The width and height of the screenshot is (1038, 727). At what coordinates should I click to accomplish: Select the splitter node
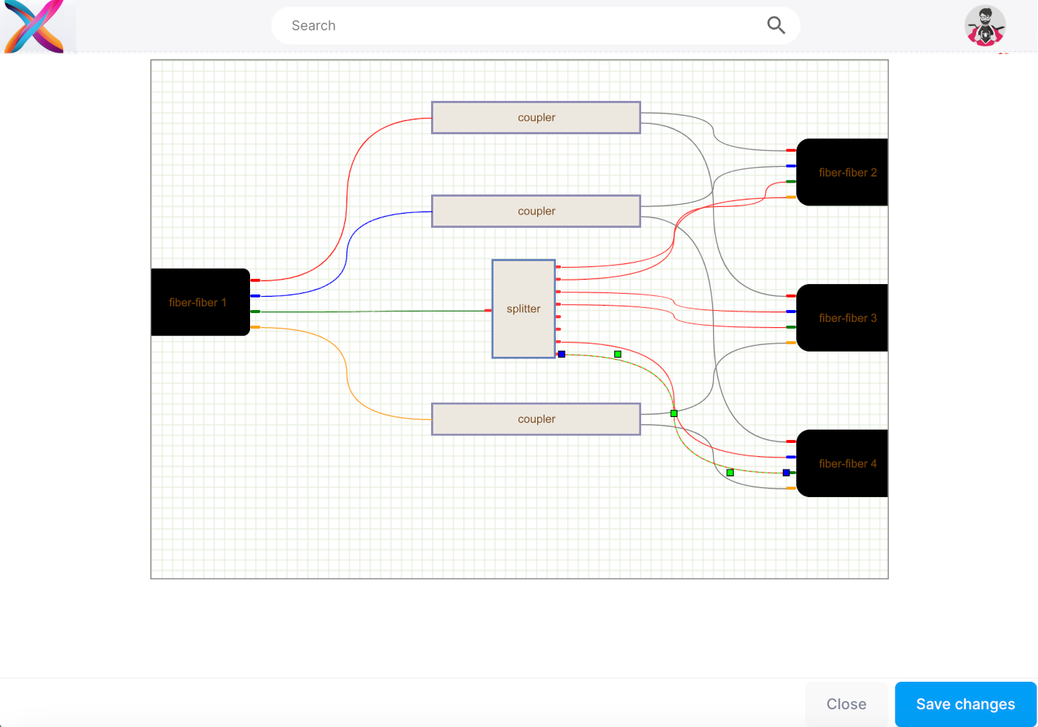[x=523, y=309]
